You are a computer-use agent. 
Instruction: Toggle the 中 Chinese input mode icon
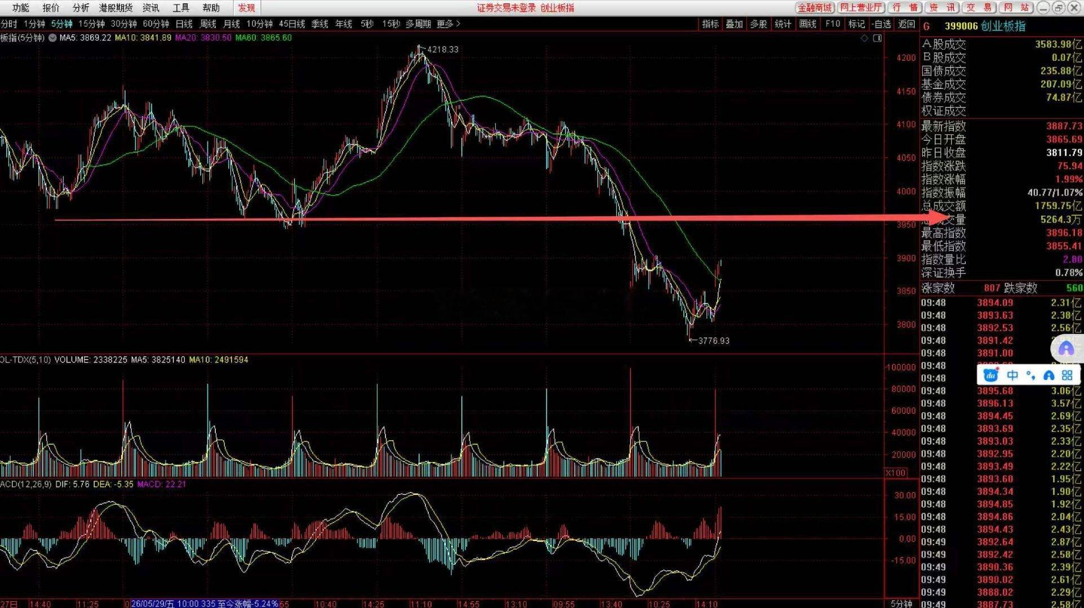click(x=1012, y=375)
